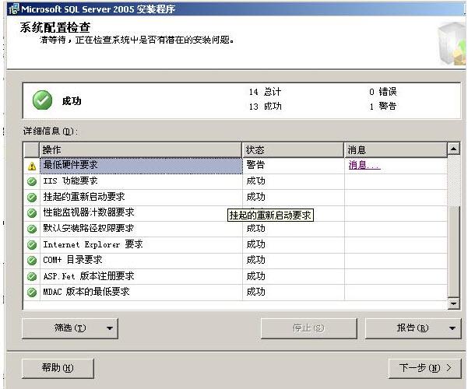Click the green check icon for 默认安装路径权限要求

[32, 229]
